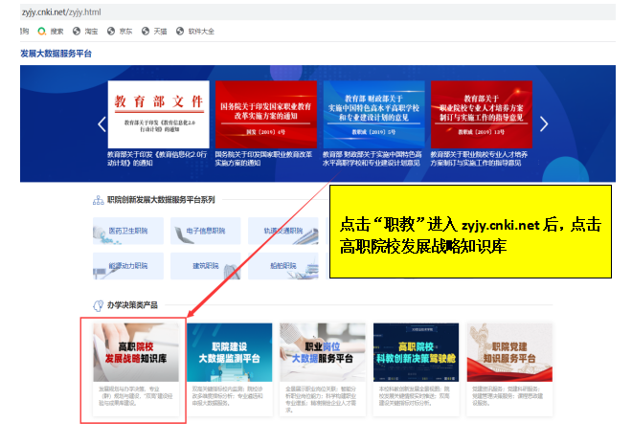Viewport: 632px width, 445px height.
Task: Open the 搜索 bookmark
Action: pyautogui.click(x=56, y=32)
